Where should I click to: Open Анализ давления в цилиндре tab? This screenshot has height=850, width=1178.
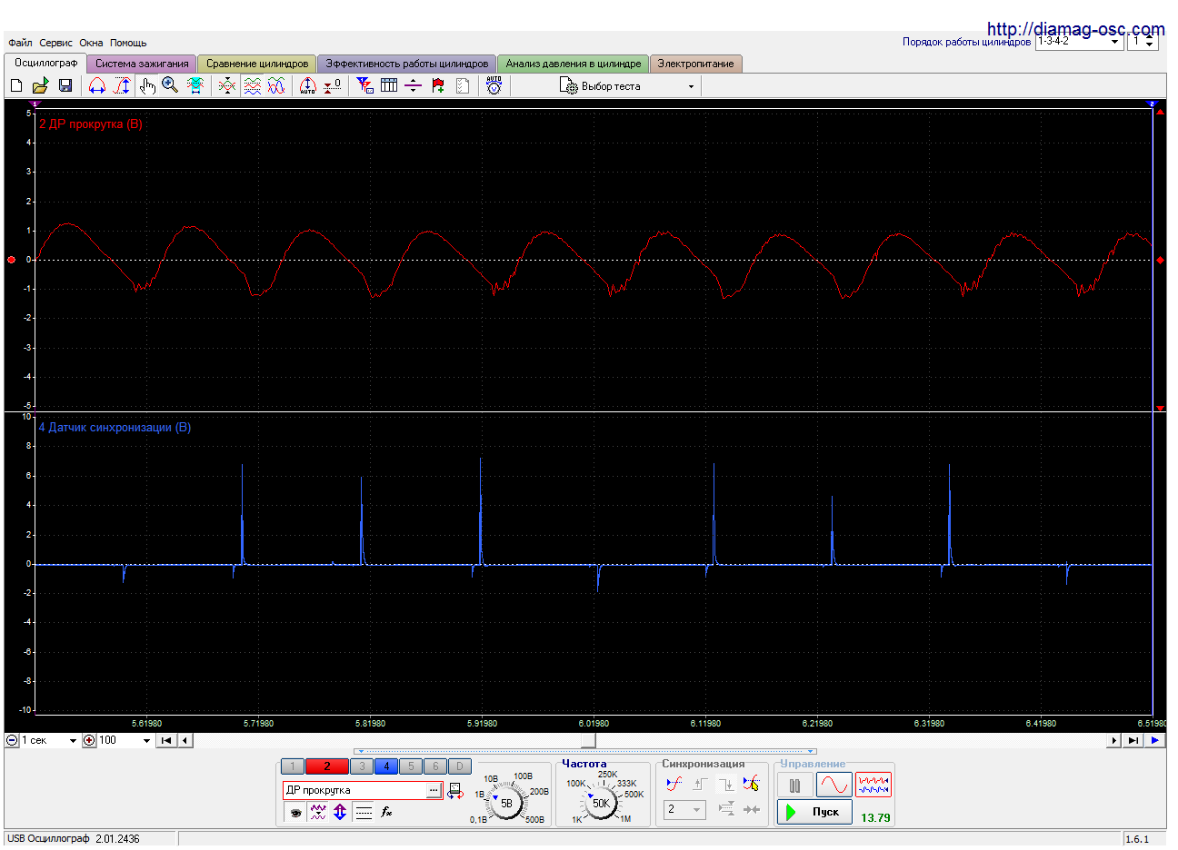574,64
